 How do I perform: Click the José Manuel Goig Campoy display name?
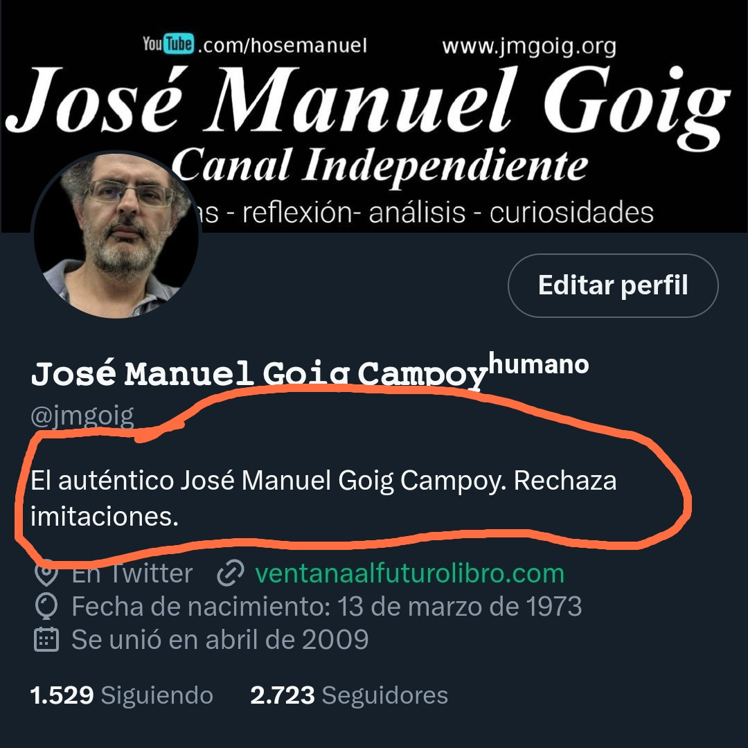tap(258, 375)
